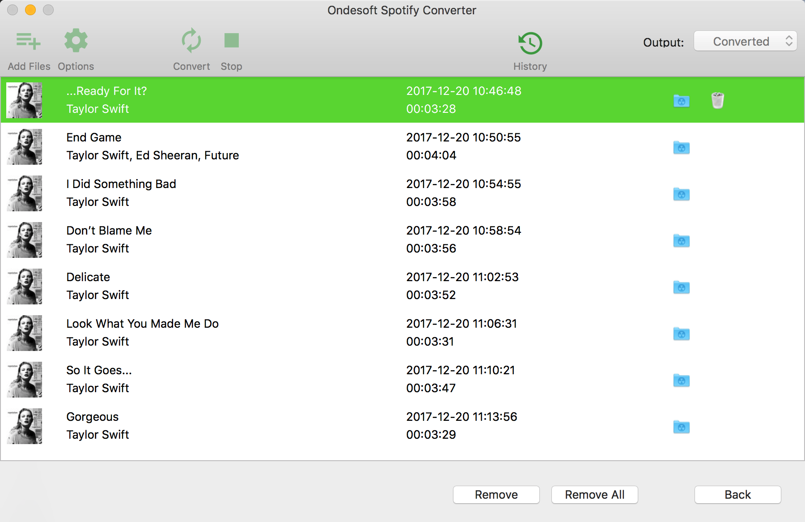Click duration 00:03:31

[x=430, y=342]
